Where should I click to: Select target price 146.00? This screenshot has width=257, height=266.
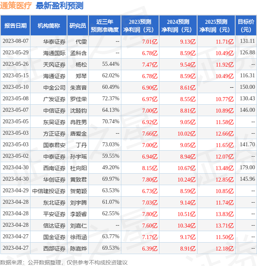pos(247,110)
